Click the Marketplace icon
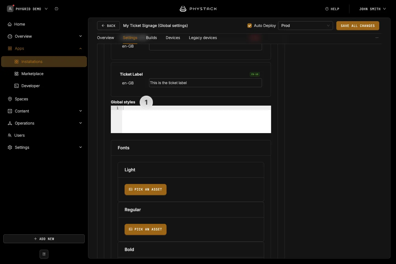The width and height of the screenshot is (396, 264). coord(16,74)
